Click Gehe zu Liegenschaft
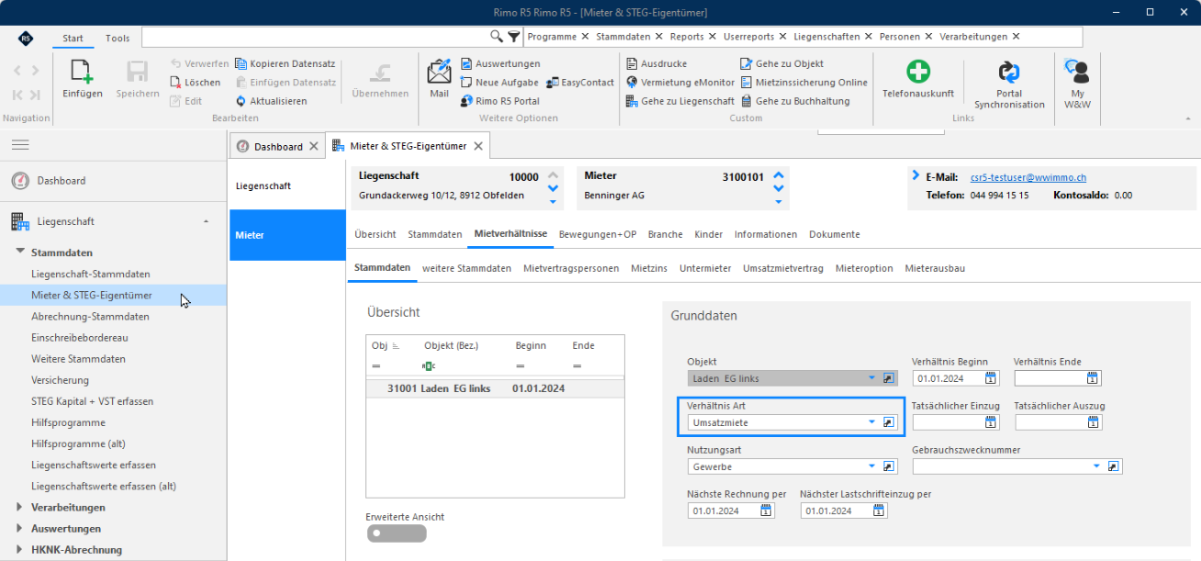 point(680,101)
